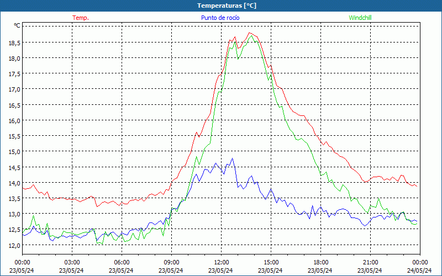The image size is (442, 276).
Task: Select the blue Punto de rocío legend label
Action: [220, 18]
